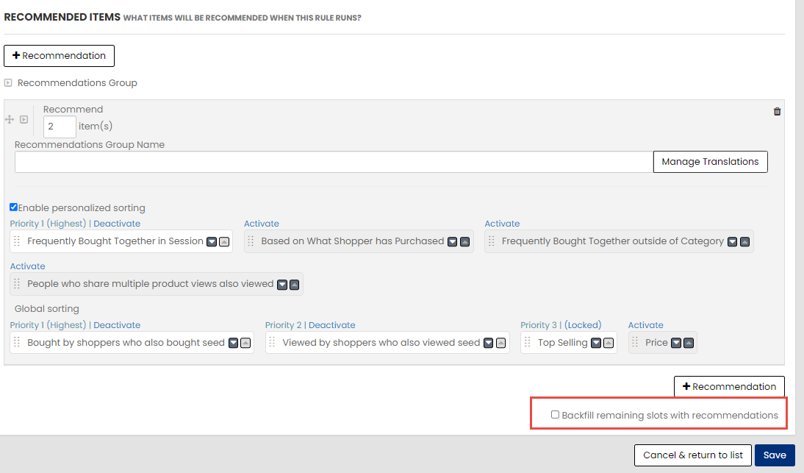Activate People who share multiple product views

coord(28,266)
